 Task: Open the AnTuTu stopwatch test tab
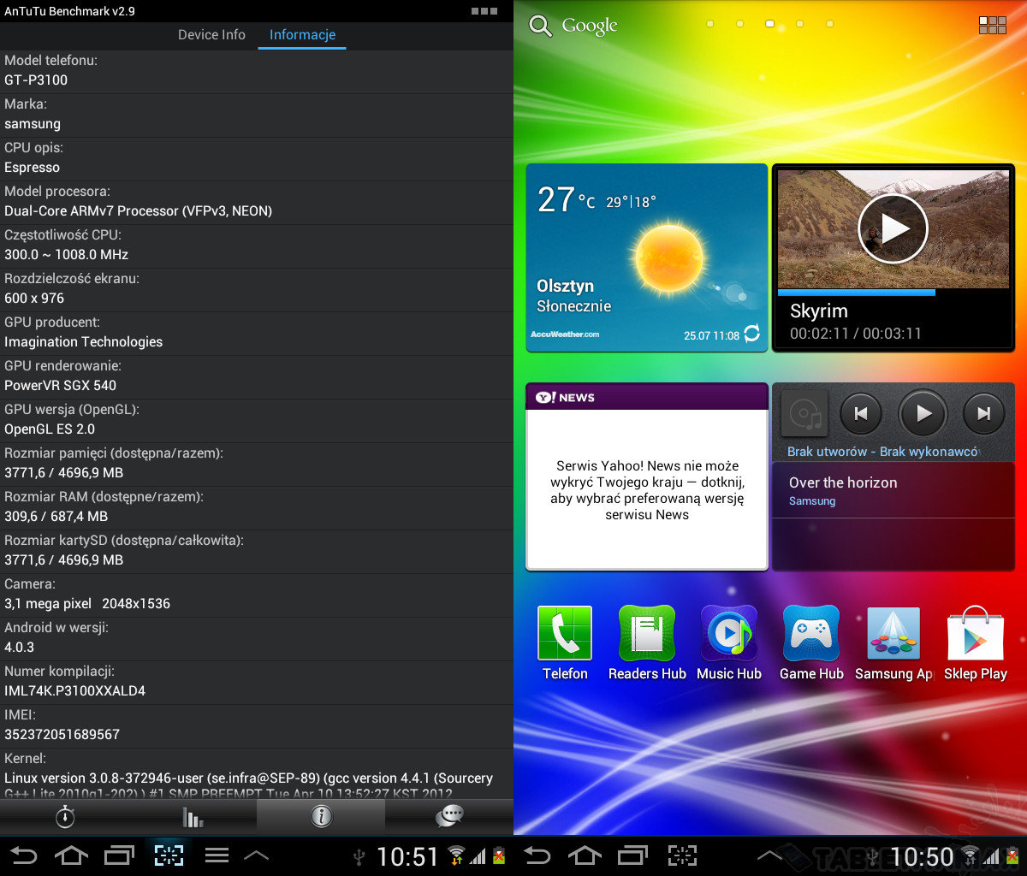tap(65, 817)
